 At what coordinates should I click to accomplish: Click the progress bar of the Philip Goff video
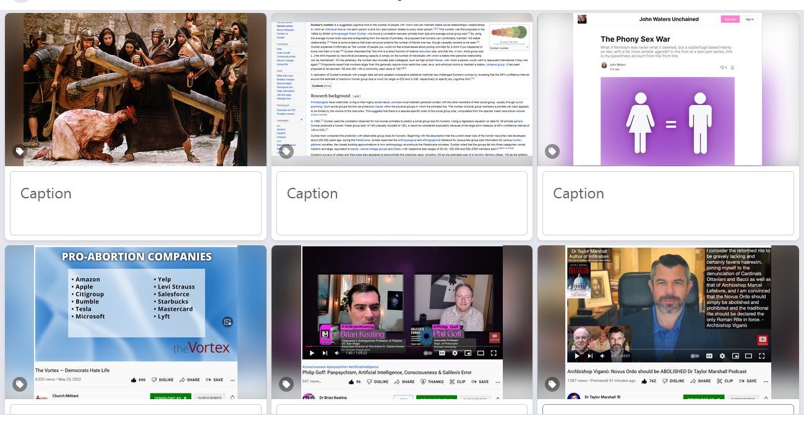click(402, 346)
